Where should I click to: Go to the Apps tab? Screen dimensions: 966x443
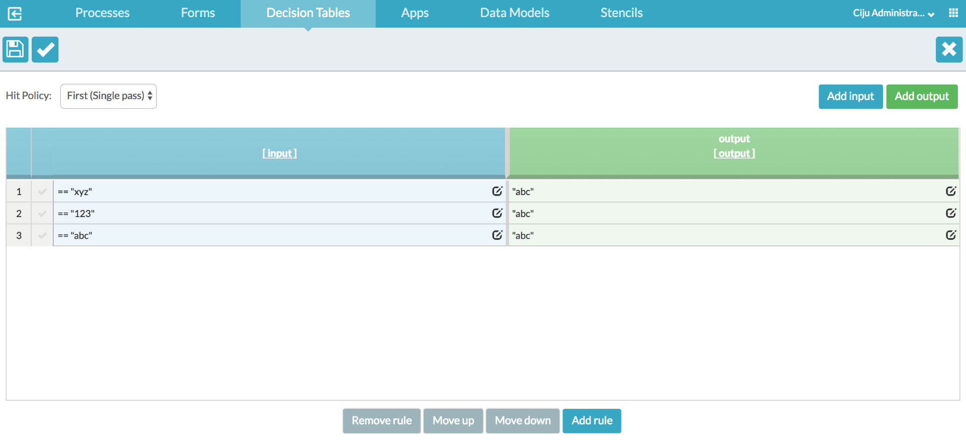pos(415,14)
